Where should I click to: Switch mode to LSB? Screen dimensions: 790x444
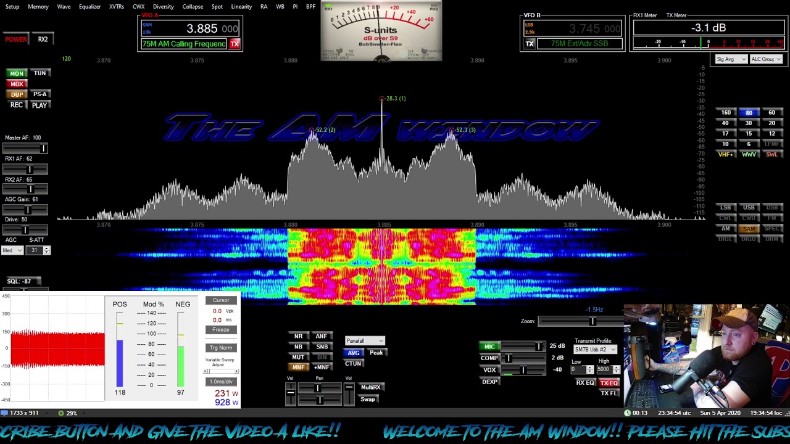click(726, 208)
